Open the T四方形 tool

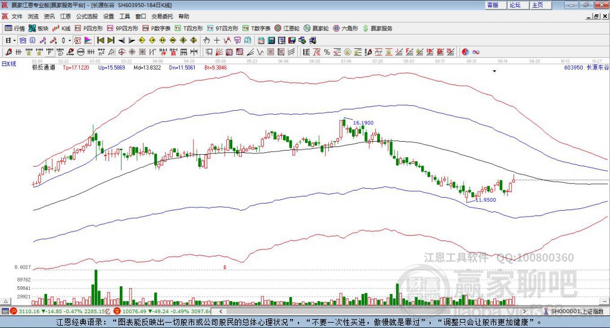[x=189, y=29]
